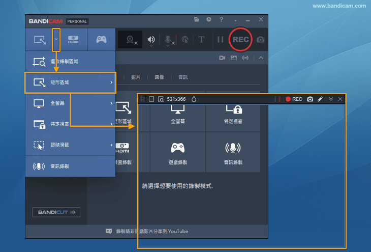Open the 音訊 tab
Viewport: 371px width, 252px height.
pos(183,77)
